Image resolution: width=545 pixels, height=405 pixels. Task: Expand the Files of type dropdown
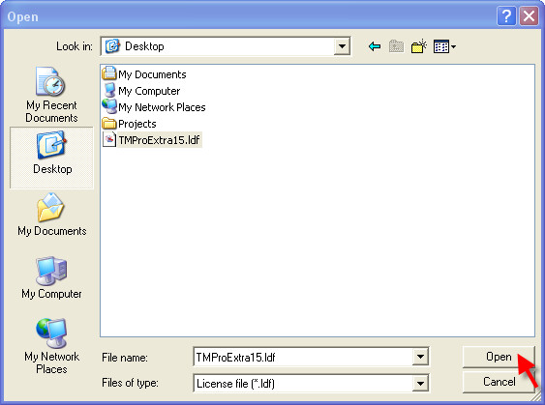[420, 383]
